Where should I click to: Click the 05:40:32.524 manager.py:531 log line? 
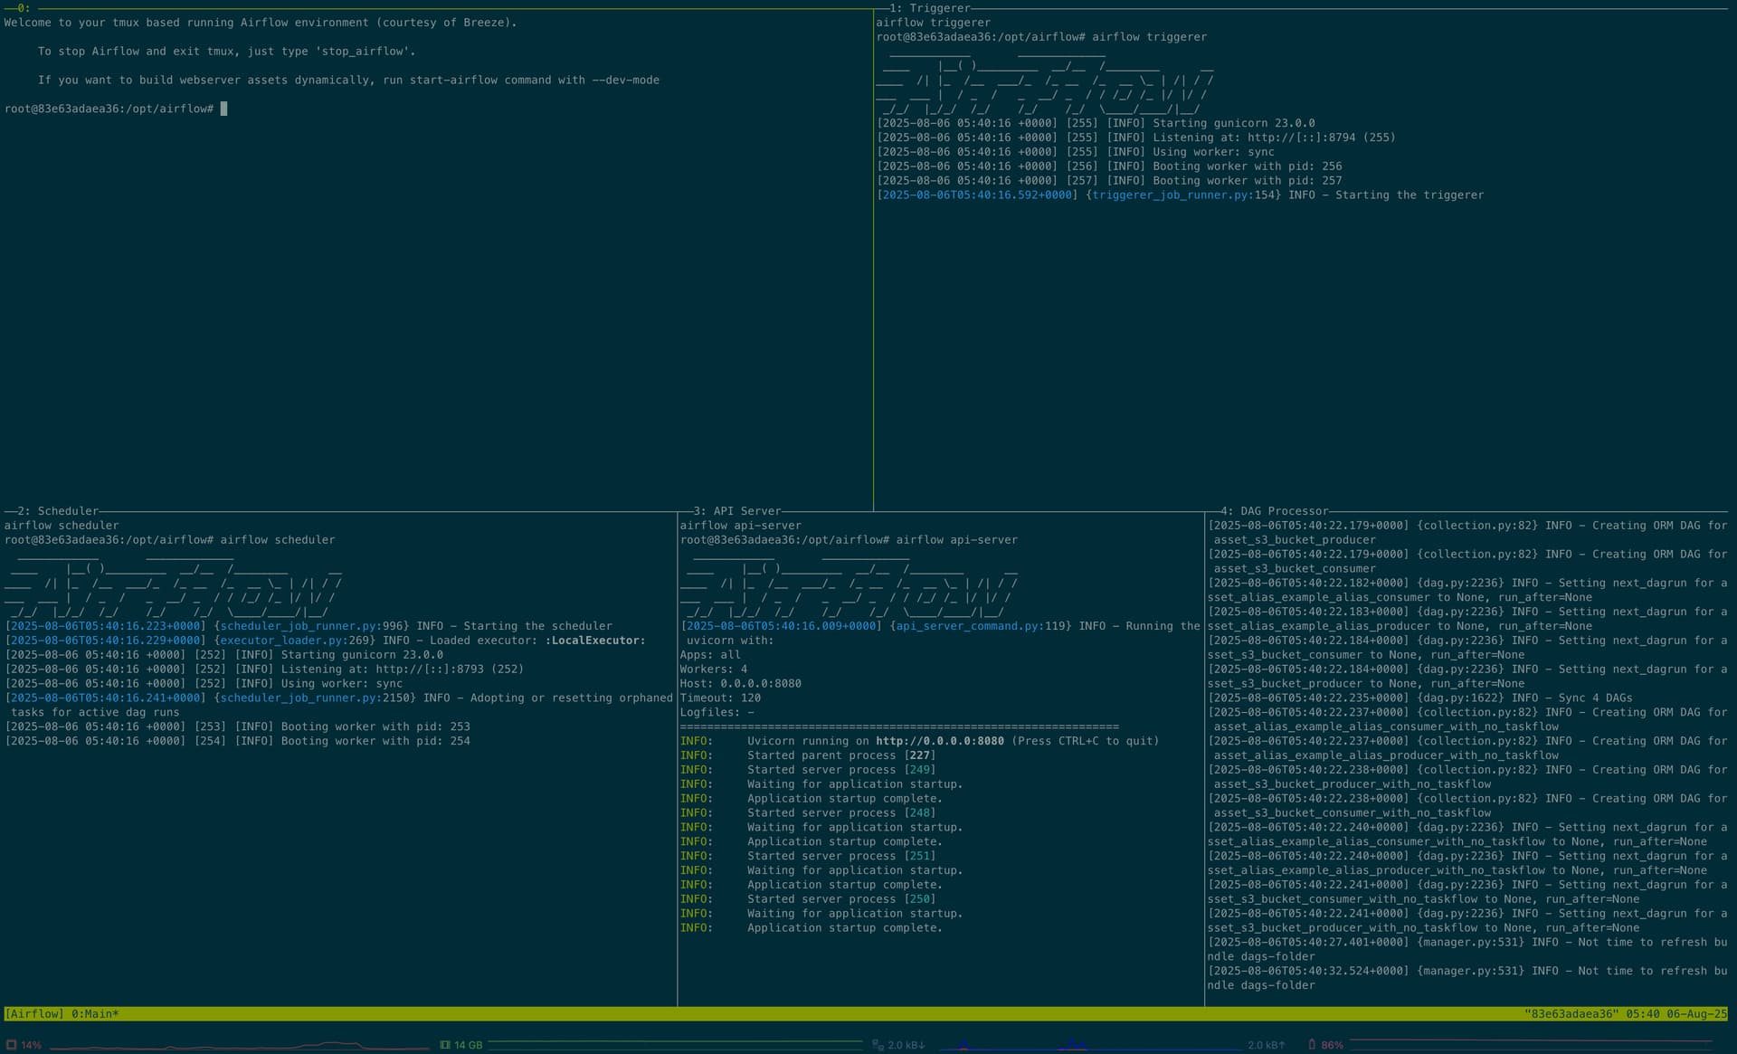pos(1467,978)
